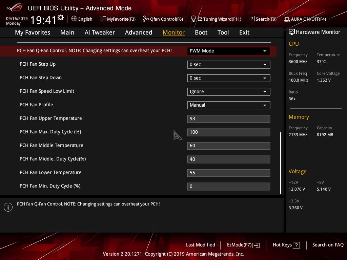
Task: Click PCH Fan Middle Temperature field
Action: (229, 146)
